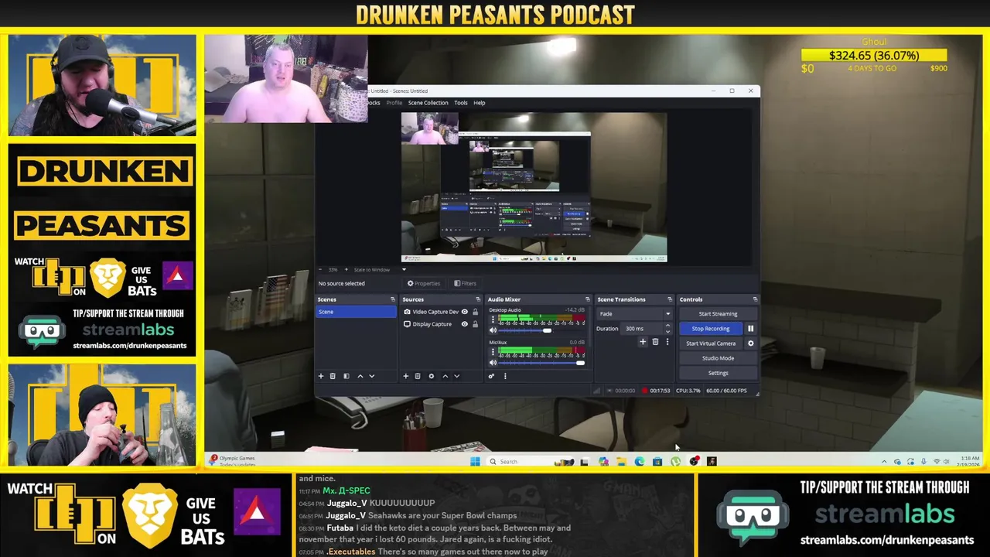Pop out the Audio Mixer dock
Viewport: 990px width, 557px height.
click(x=588, y=299)
